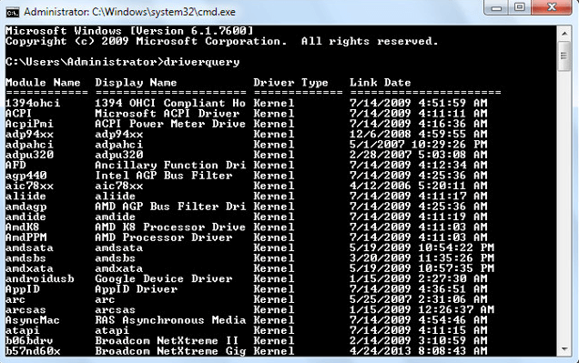Click module name 'agp440'
The width and height of the screenshot is (579, 363).
(x=26, y=176)
